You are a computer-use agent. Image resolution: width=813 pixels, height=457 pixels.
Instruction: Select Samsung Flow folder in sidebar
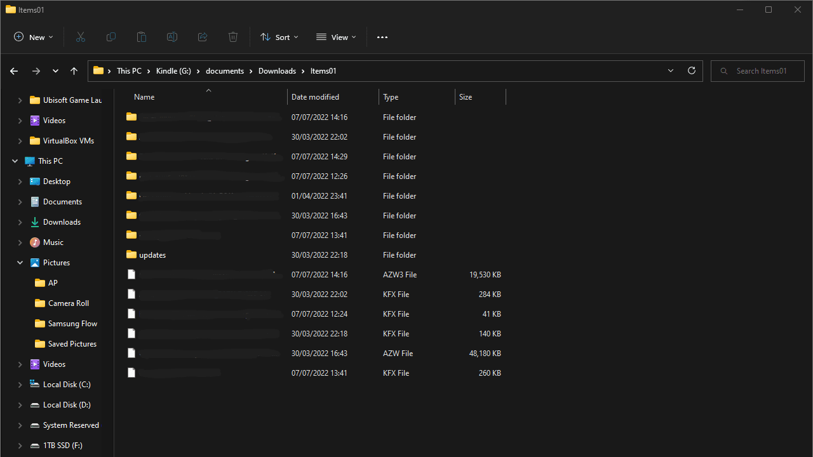(x=72, y=324)
